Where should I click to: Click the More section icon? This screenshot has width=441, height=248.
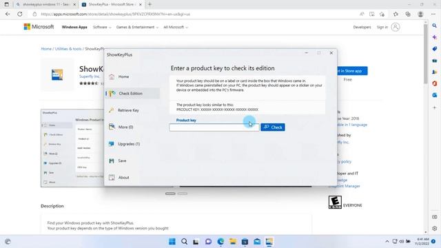click(112, 127)
